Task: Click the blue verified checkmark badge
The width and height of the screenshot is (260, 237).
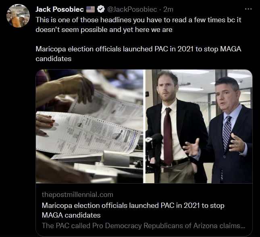Action: point(101,9)
